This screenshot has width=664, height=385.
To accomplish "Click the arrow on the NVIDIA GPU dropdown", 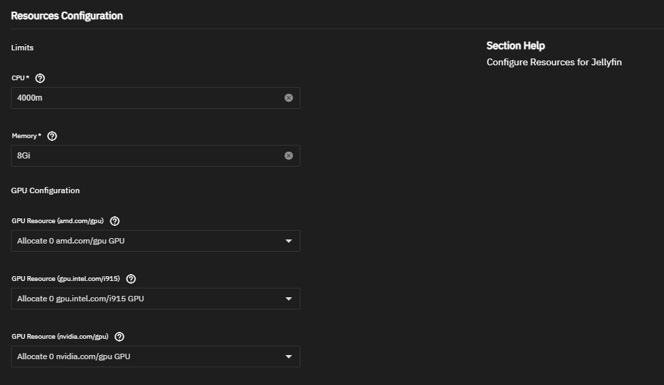I will pos(289,356).
